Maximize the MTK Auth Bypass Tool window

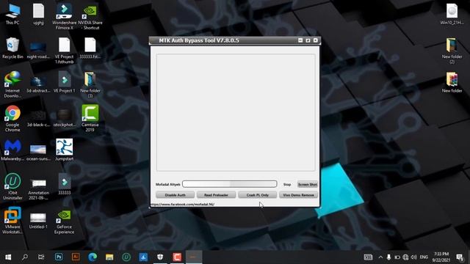tap(308, 40)
